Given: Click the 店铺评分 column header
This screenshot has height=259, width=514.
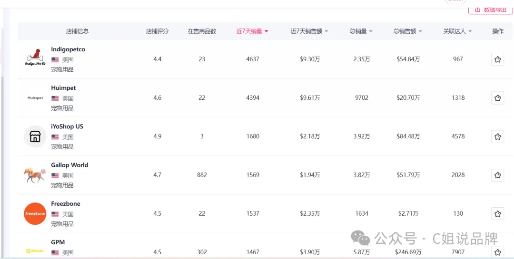Looking at the screenshot, I should [x=158, y=31].
